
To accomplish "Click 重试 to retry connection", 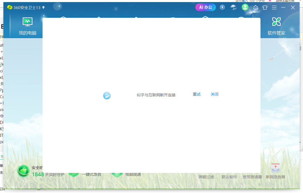I will coord(197,94).
